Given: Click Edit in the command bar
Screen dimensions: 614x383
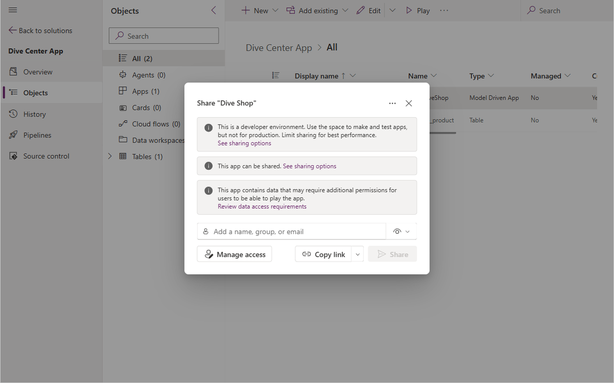Looking at the screenshot, I should [x=368, y=10].
